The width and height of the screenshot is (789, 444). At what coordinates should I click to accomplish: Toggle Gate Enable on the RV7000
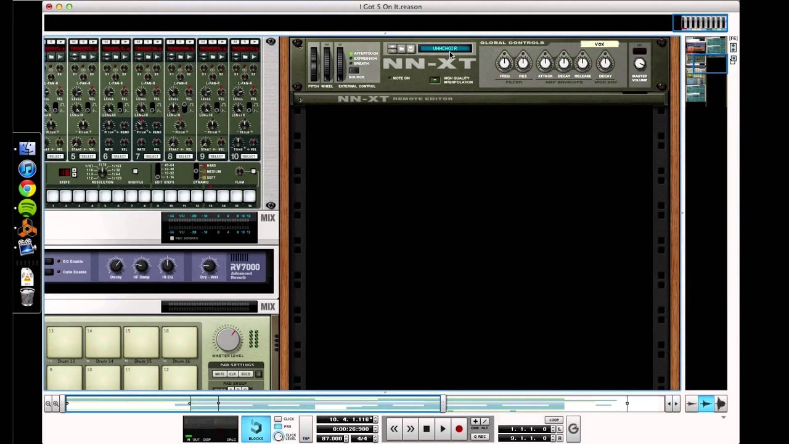click(49, 272)
